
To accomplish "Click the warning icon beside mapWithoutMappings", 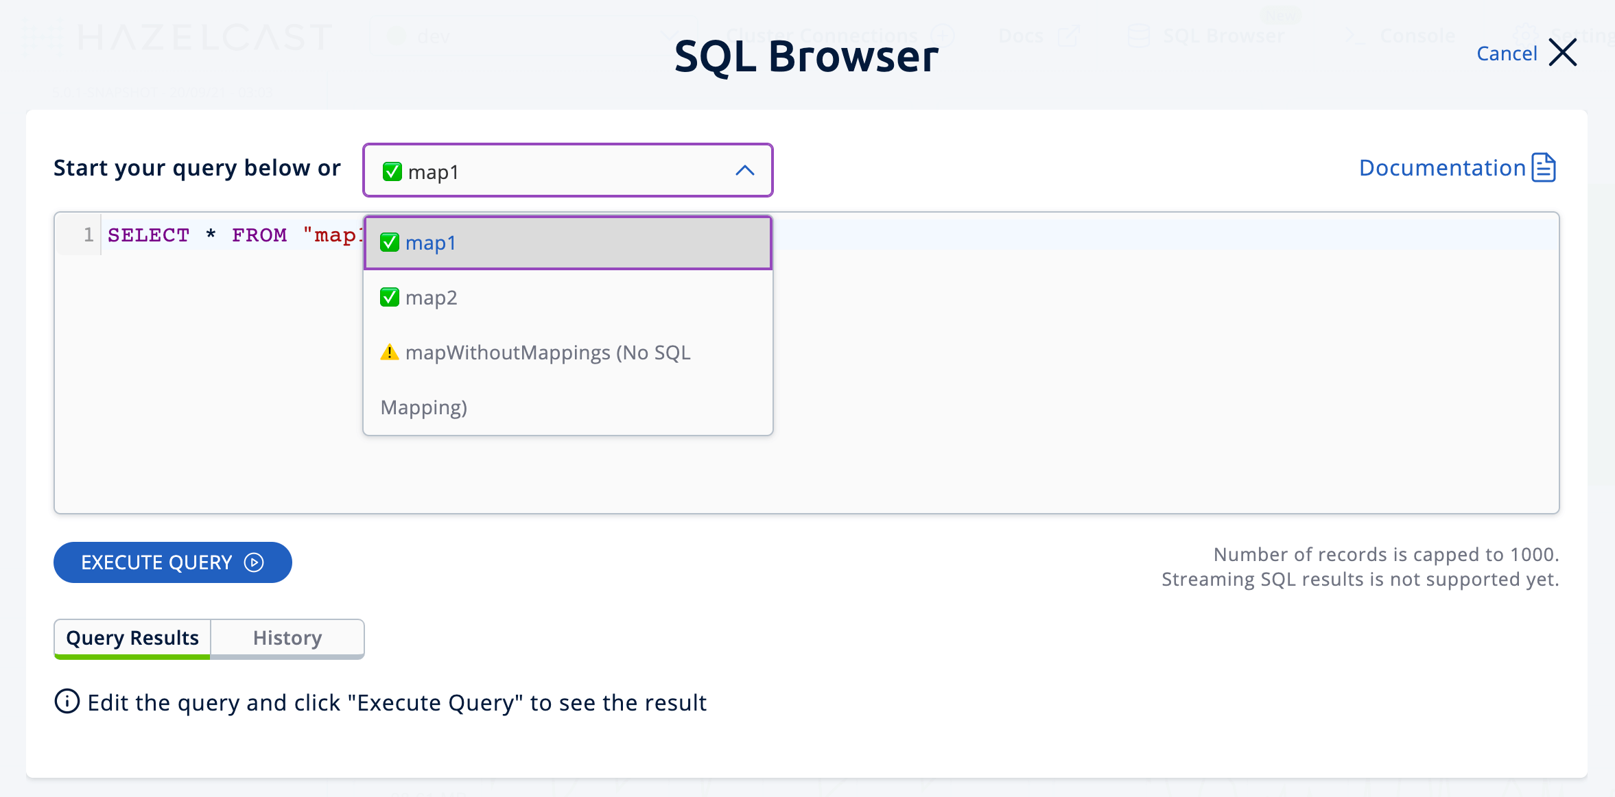I will 389,352.
